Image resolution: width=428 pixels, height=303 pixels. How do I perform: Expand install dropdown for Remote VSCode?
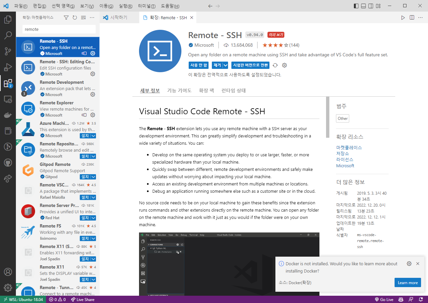point(93,197)
